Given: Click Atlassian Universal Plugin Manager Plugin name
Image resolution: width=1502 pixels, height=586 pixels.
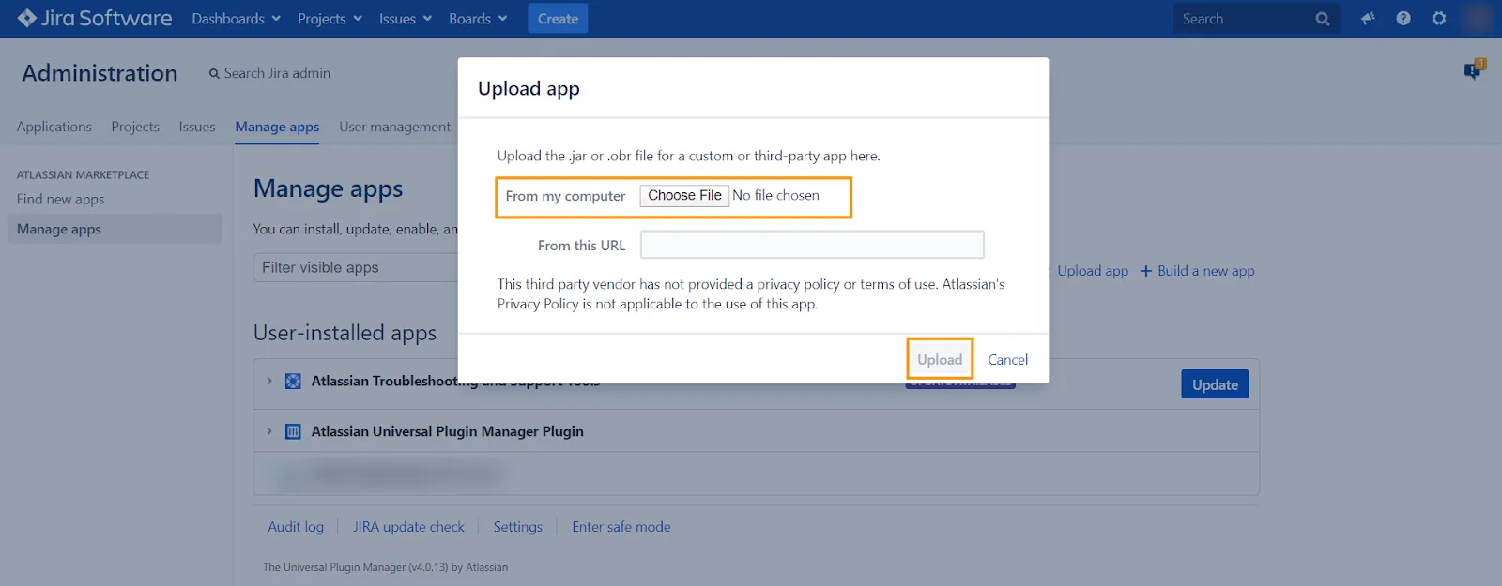Looking at the screenshot, I should coord(448,431).
